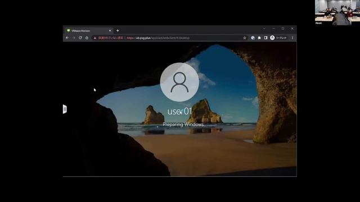360x202 pixels.
Task: Reload the current page
Action: (80, 38)
